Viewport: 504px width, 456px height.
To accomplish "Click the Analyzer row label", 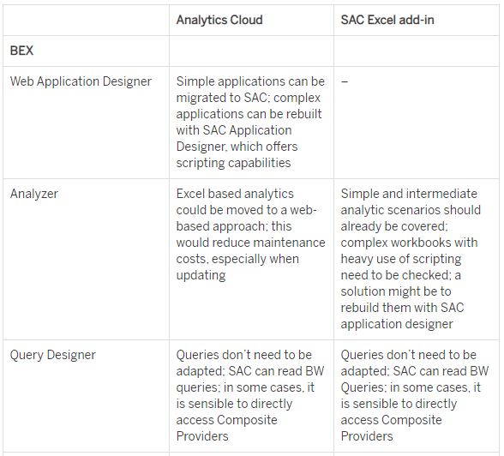I will click(x=34, y=194).
